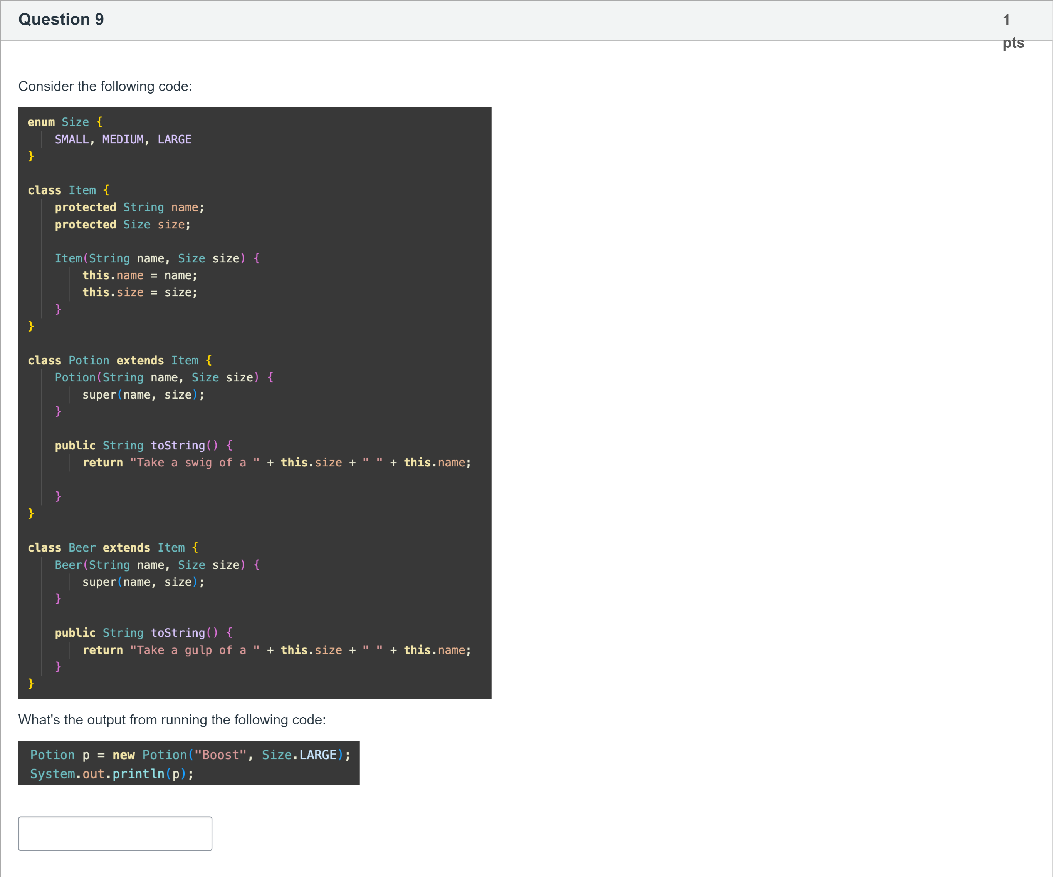Click the 'System.out.println(p);' line
The width and height of the screenshot is (1053, 877).
(112, 774)
